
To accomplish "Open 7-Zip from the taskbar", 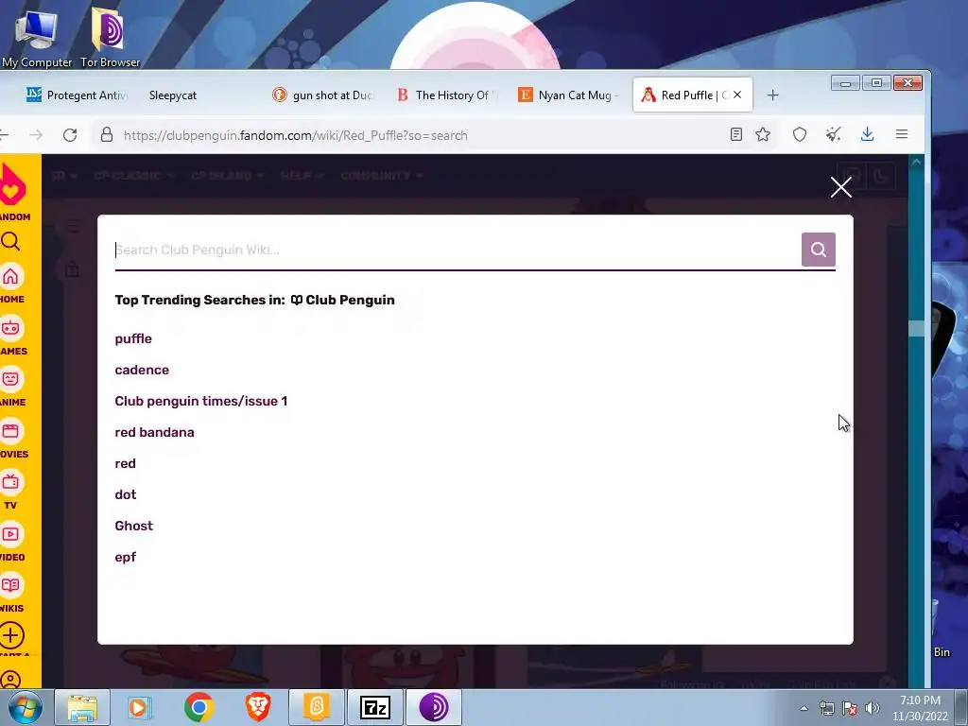I will pyautogui.click(x=374, y=707).
